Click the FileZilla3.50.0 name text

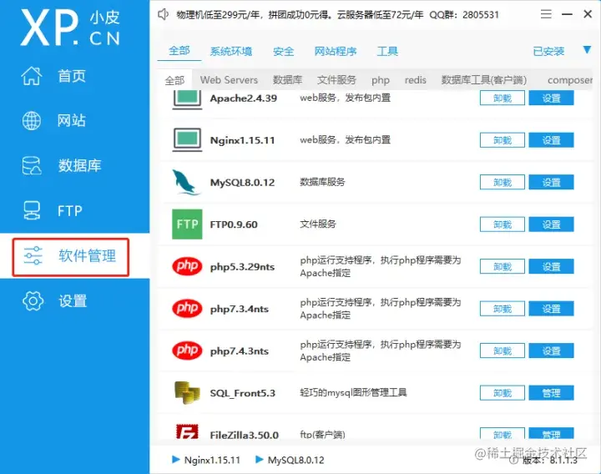(244, 435)
